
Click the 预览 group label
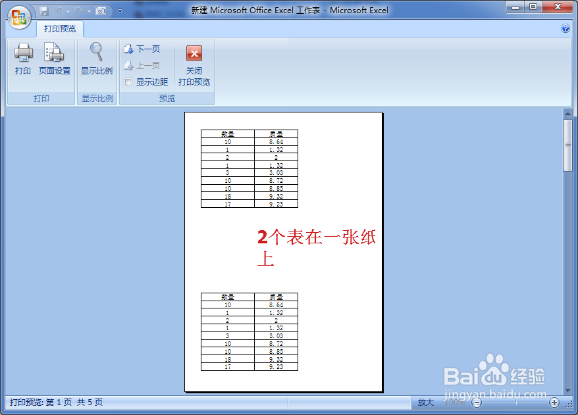coord(167,98)
